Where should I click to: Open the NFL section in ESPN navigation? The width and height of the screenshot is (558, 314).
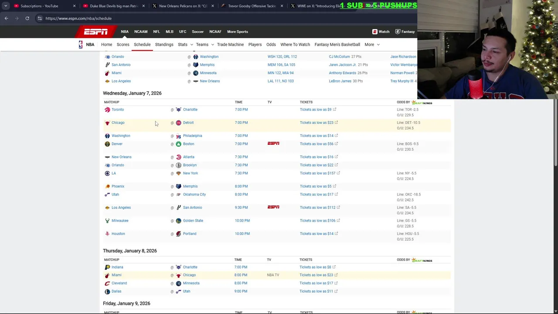coord(157,31)
